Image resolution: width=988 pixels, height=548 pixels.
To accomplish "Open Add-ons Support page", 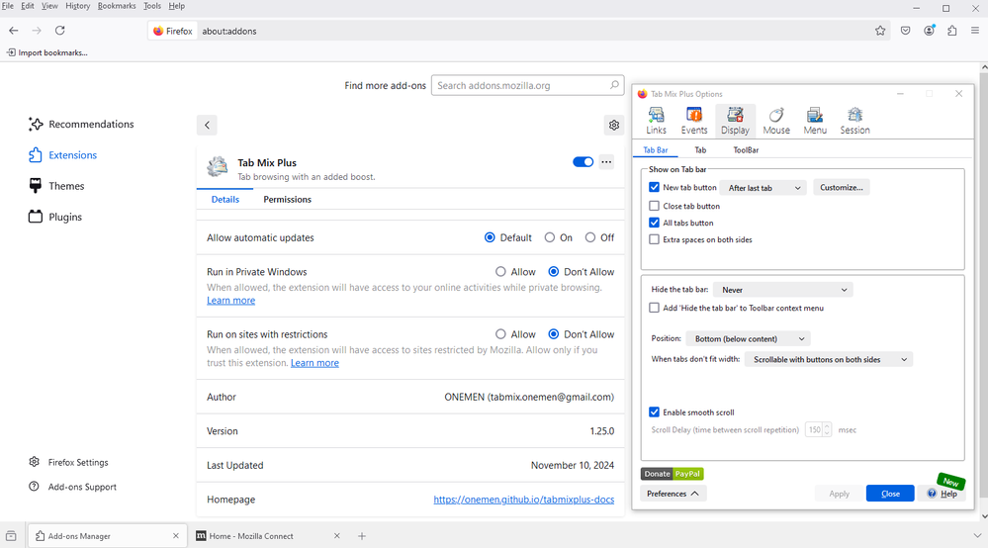I will tap(72, 487).
